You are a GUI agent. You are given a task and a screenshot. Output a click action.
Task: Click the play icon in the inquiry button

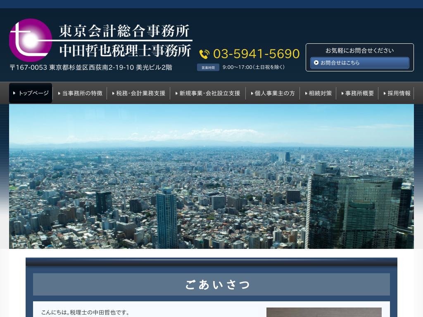click(x=316, y=63)
